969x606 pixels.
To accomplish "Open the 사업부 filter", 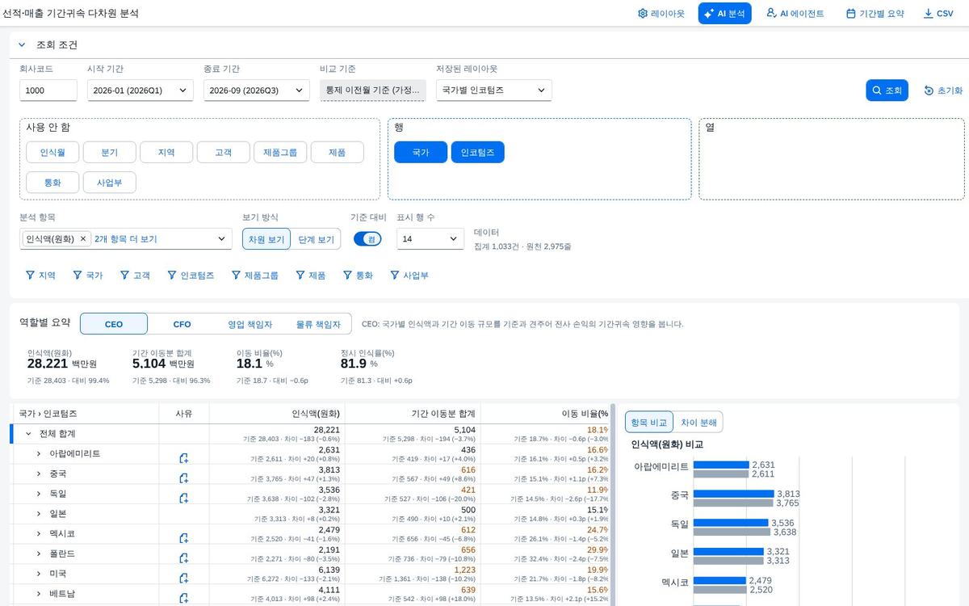I will coord(409,276).
